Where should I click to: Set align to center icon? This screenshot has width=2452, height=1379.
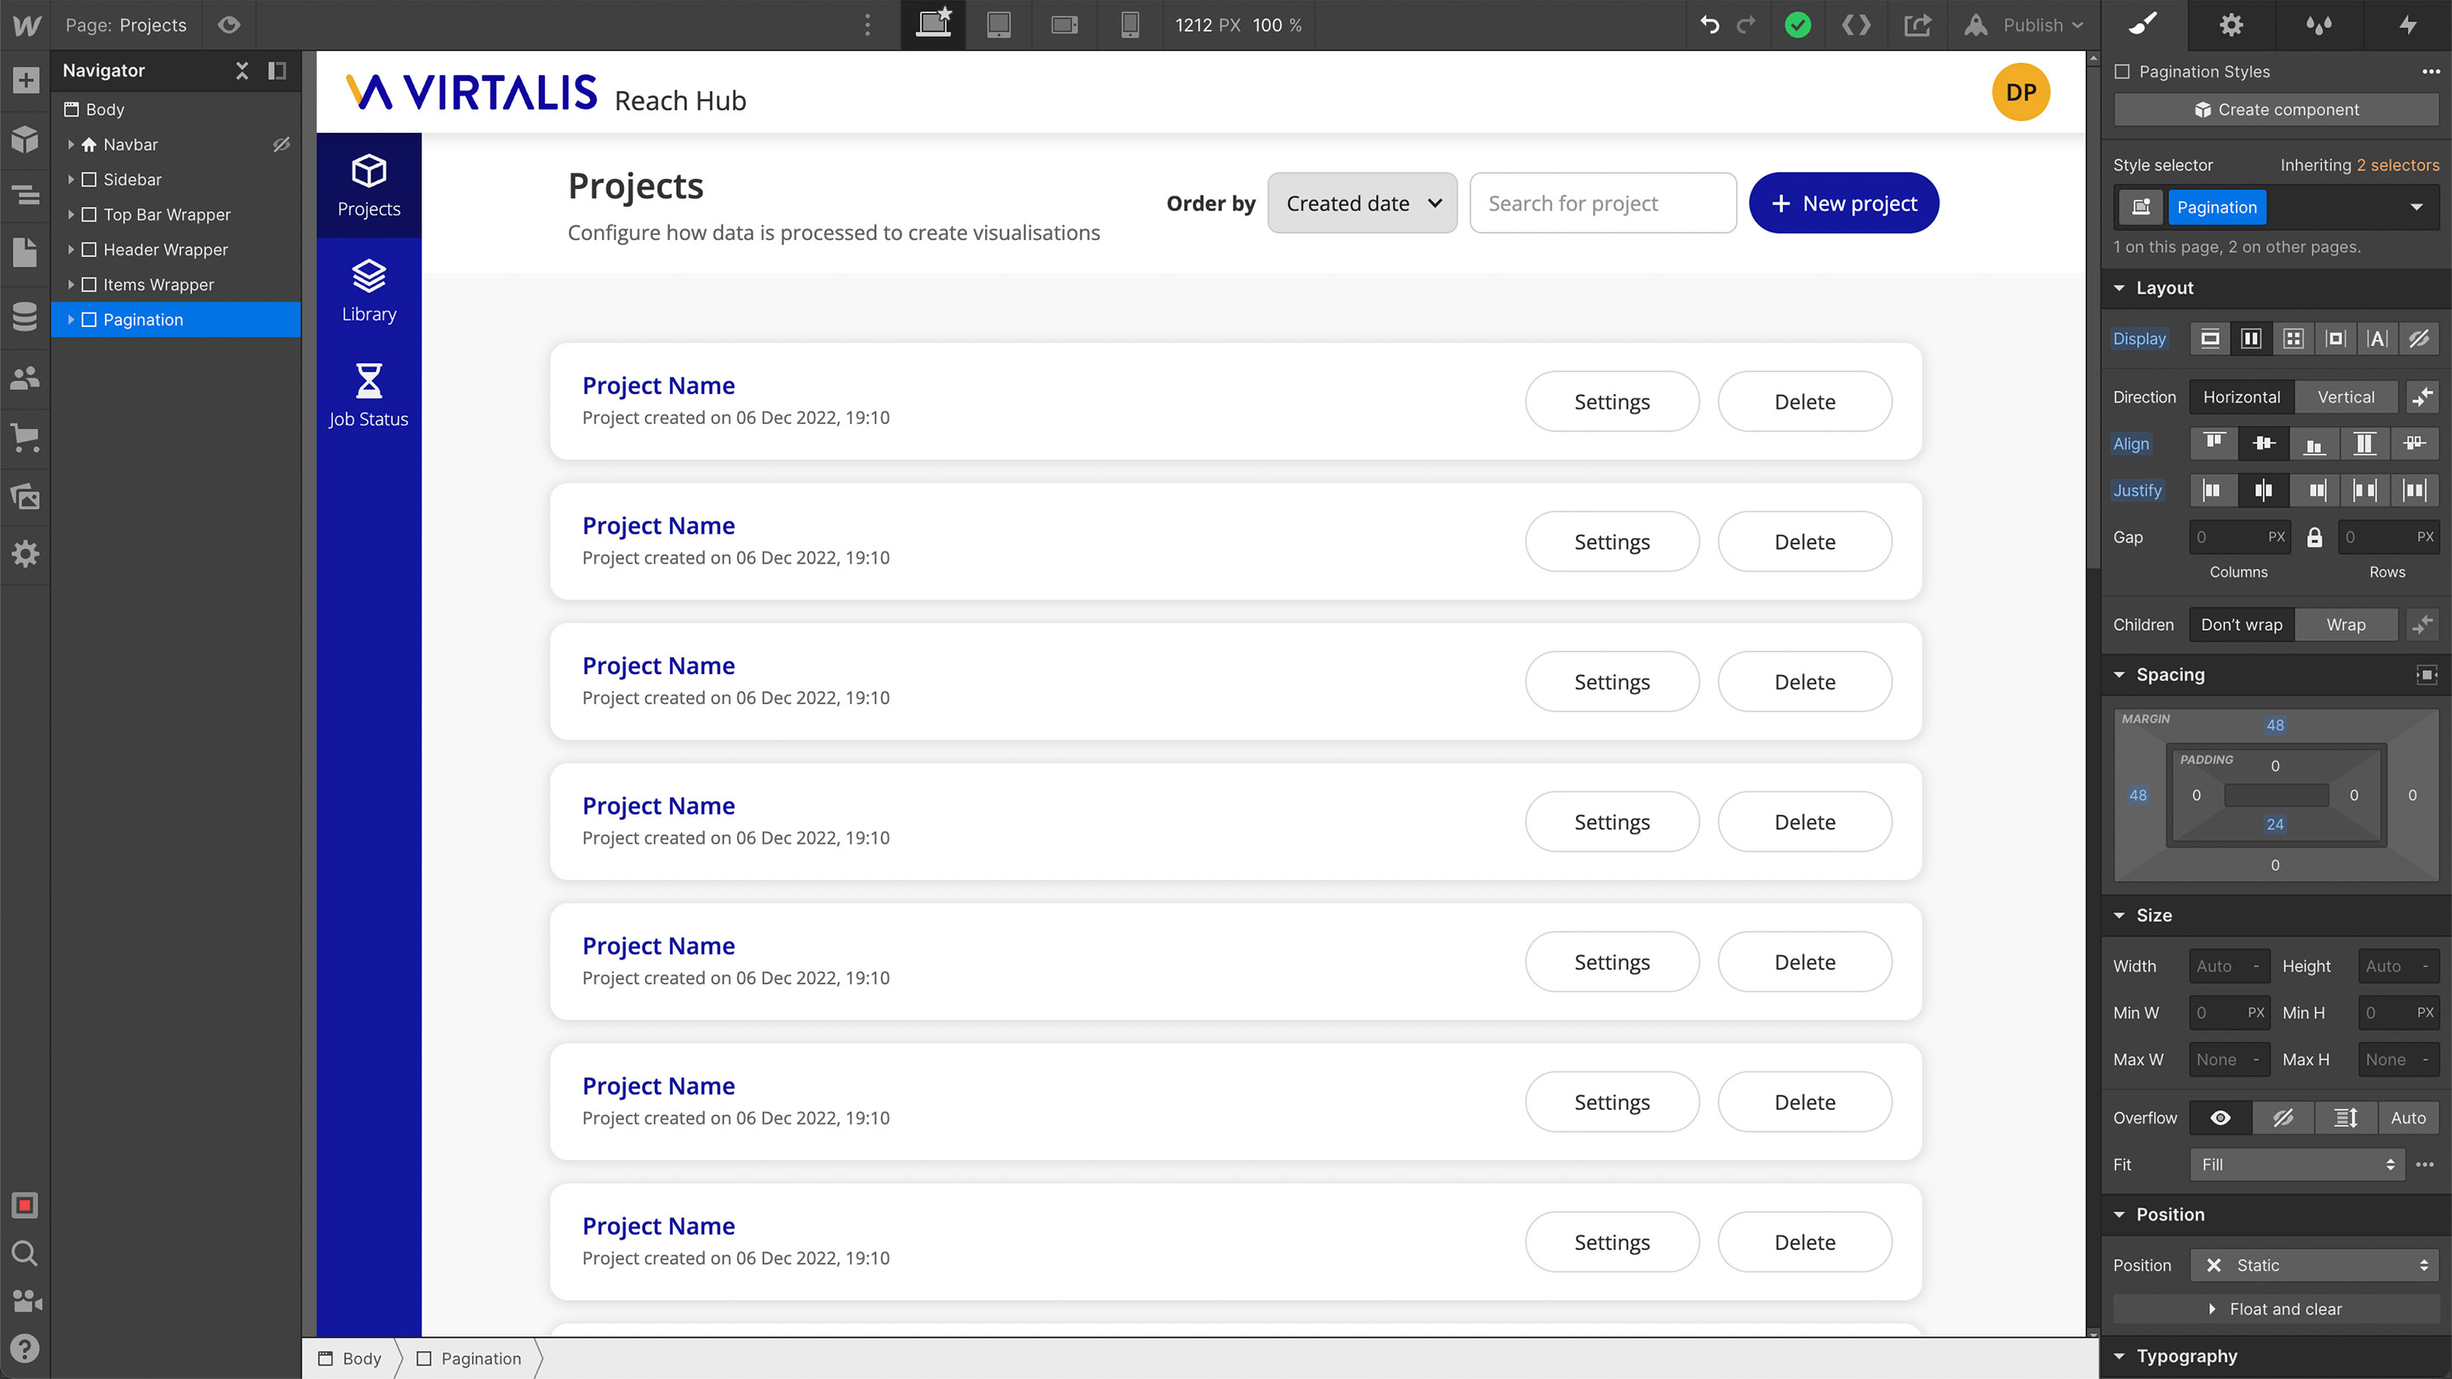tap(2264, 443)
